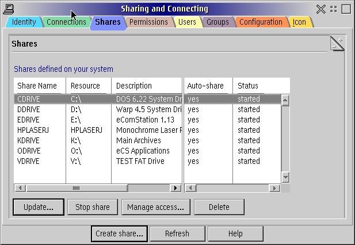Click the page-turn corner icon in Shares panel
Image resolution: width=355 pixels, height=245 pixels.
(337, 44)
